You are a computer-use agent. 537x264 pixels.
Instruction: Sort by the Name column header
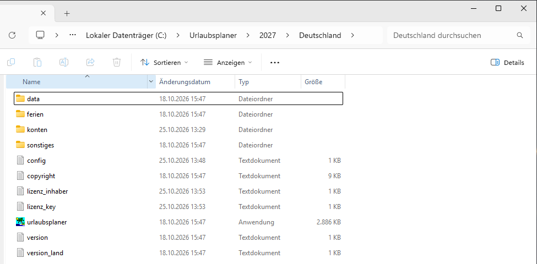pos(77,82)
